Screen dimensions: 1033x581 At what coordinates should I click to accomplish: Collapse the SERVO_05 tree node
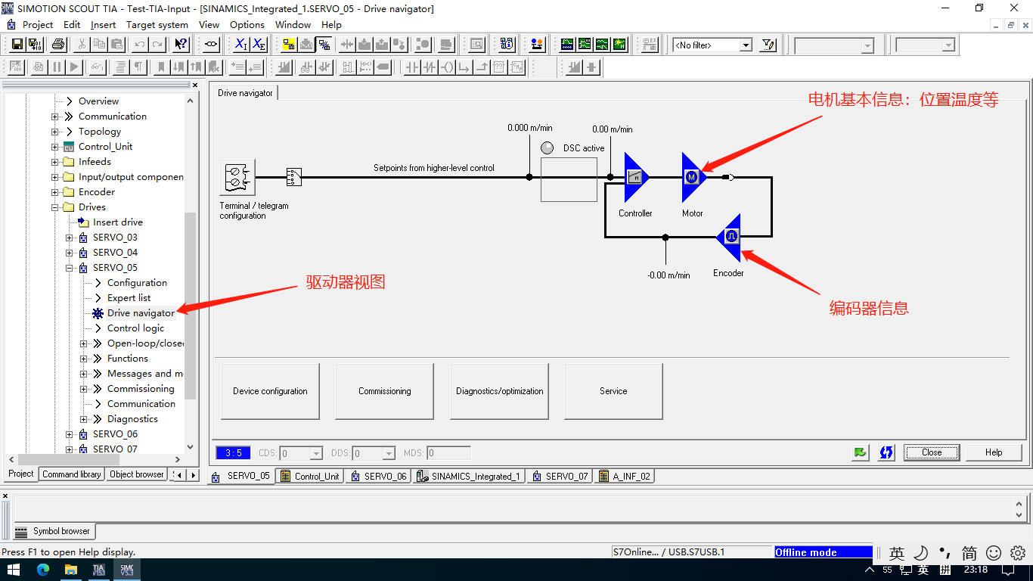(70, 268)
